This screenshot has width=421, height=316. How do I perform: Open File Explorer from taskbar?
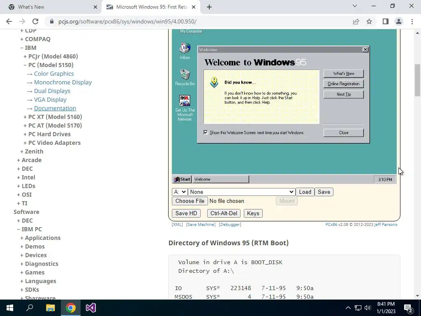click(x=50, y=308)
